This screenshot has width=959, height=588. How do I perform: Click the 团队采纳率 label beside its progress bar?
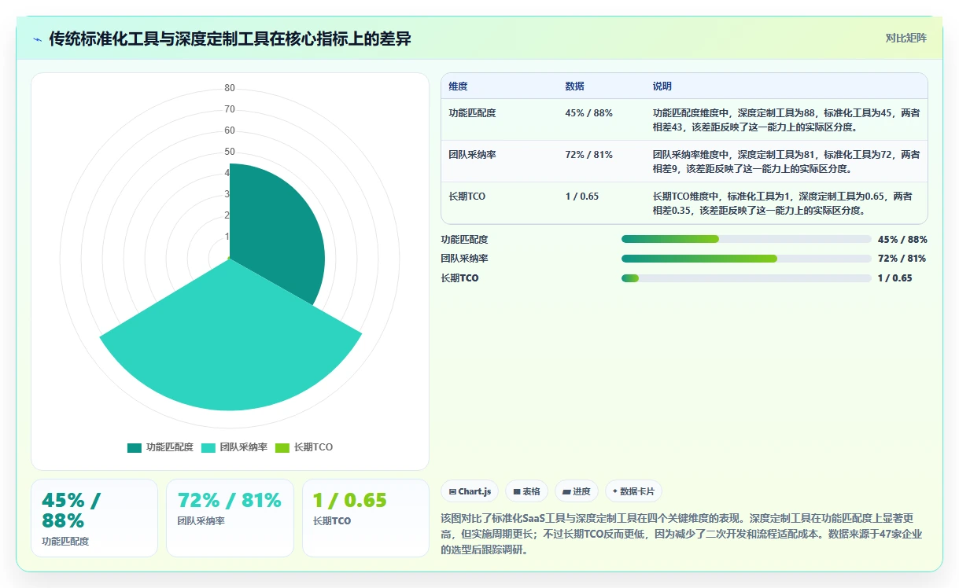point(464,259)
